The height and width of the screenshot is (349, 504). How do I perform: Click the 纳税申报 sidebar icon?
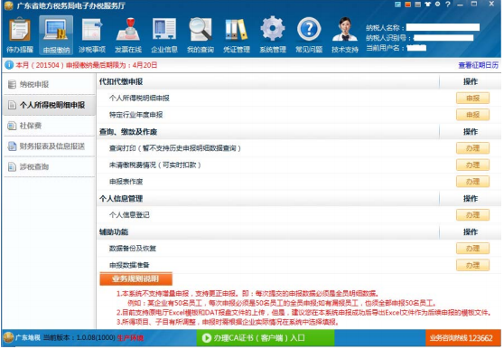point(12,84)
